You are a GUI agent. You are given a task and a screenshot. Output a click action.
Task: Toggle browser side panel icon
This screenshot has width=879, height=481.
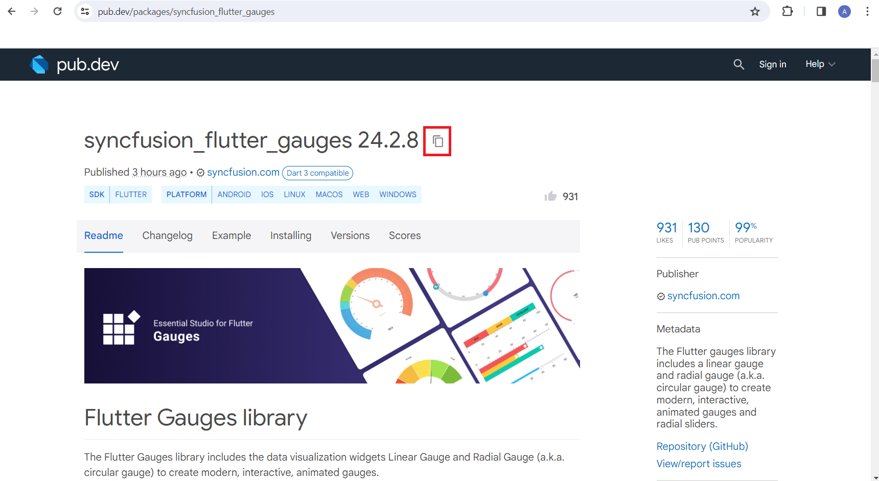pyautogui.click(x=821, y=11)
